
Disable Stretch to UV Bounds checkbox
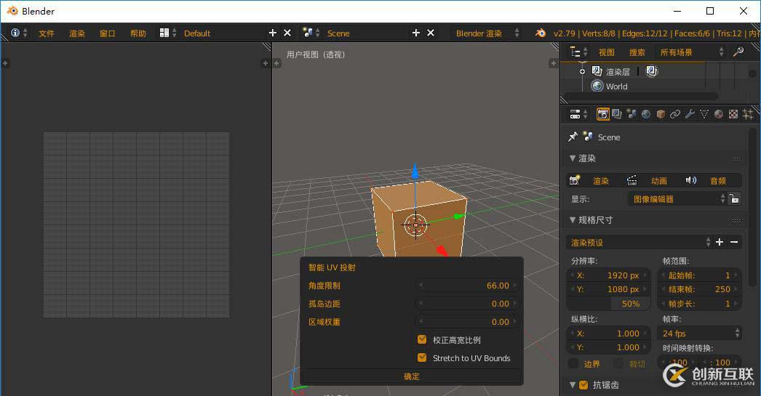pyautogui.click(x=422, y=357)
